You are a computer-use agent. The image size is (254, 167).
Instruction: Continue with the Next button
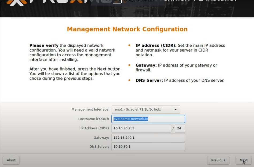tap(243, 160)
